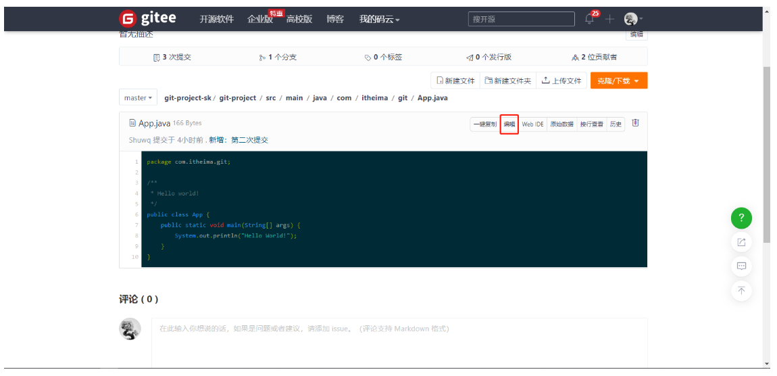The height and width of the screenshot is (376, 777).
Task: Open the notifications bell
Action: (589, 19)
